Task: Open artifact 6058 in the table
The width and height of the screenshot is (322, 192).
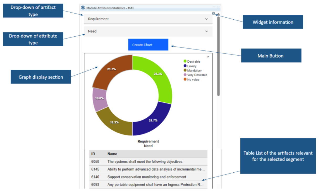Action: click(x=95, y=162)
